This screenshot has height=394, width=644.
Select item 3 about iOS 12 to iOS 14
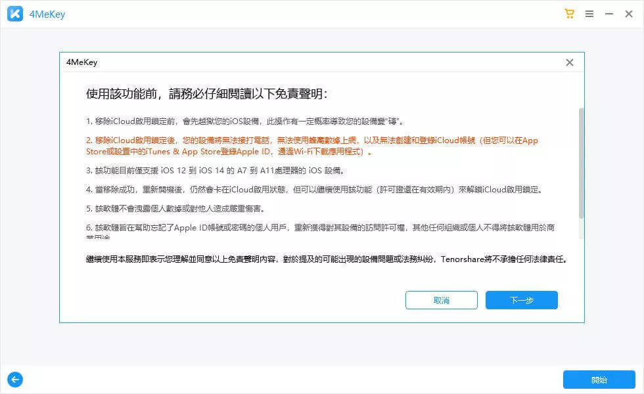point(216,171)
